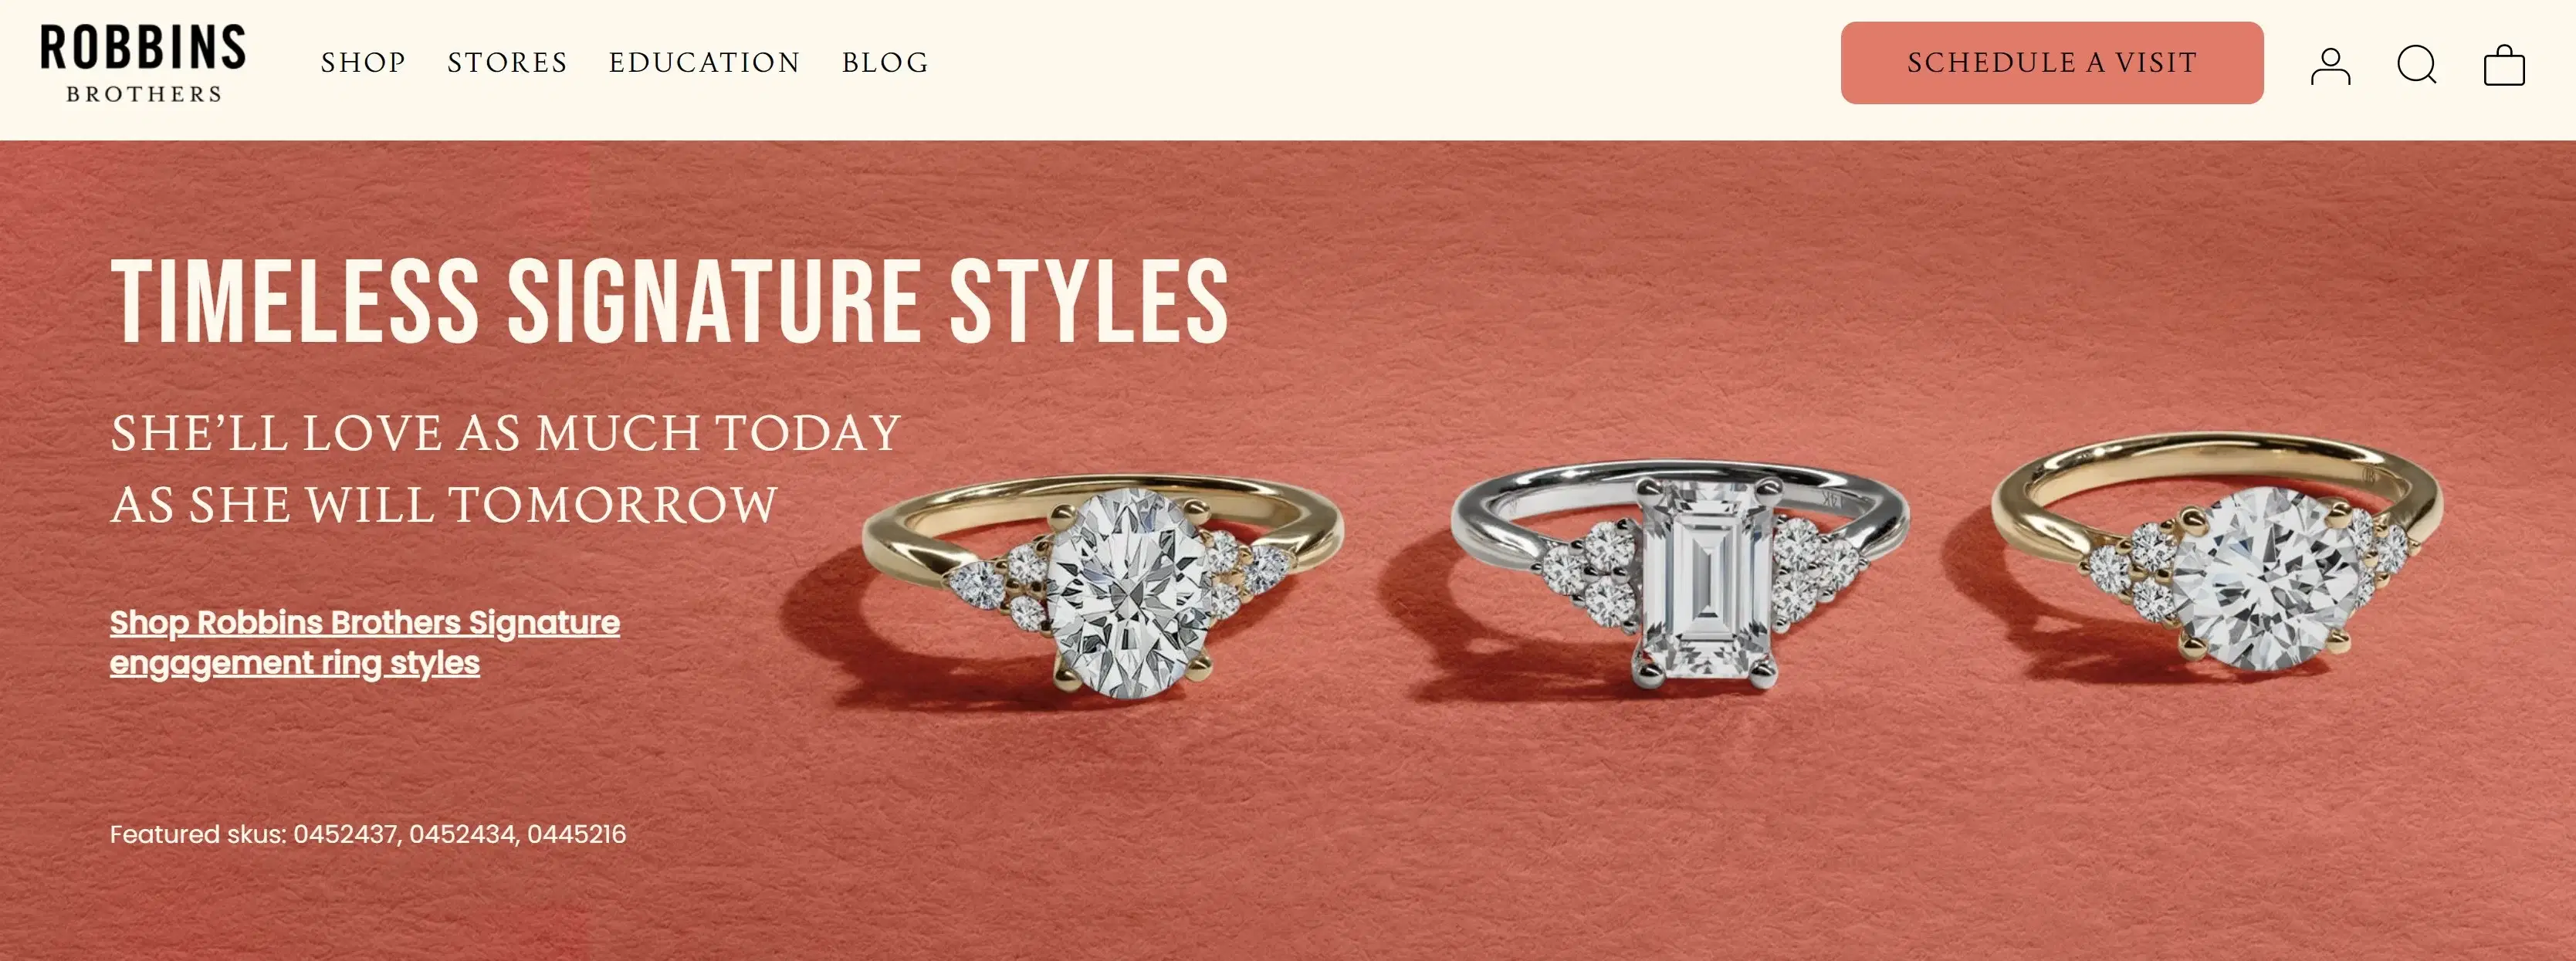Follow Shop Robbins Brothers Signature link

pos(365,642)
